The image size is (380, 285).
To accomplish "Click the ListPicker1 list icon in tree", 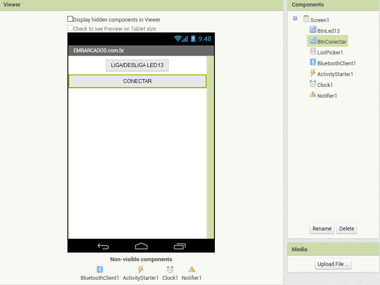I will (x=313, y=51).
